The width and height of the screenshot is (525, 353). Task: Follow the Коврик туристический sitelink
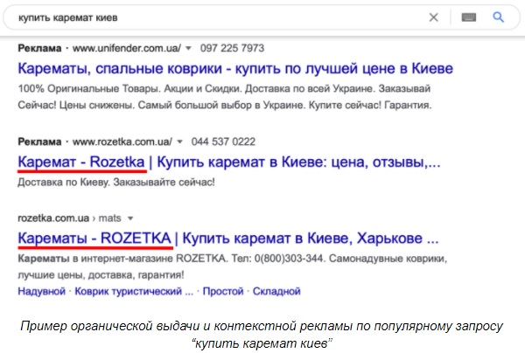pyautogui.click(x=133, y=290)
